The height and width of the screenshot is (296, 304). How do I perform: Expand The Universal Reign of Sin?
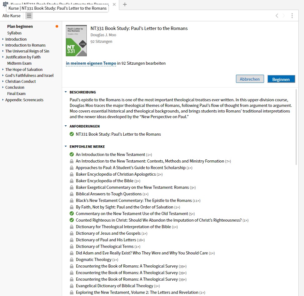click(3, 51)
